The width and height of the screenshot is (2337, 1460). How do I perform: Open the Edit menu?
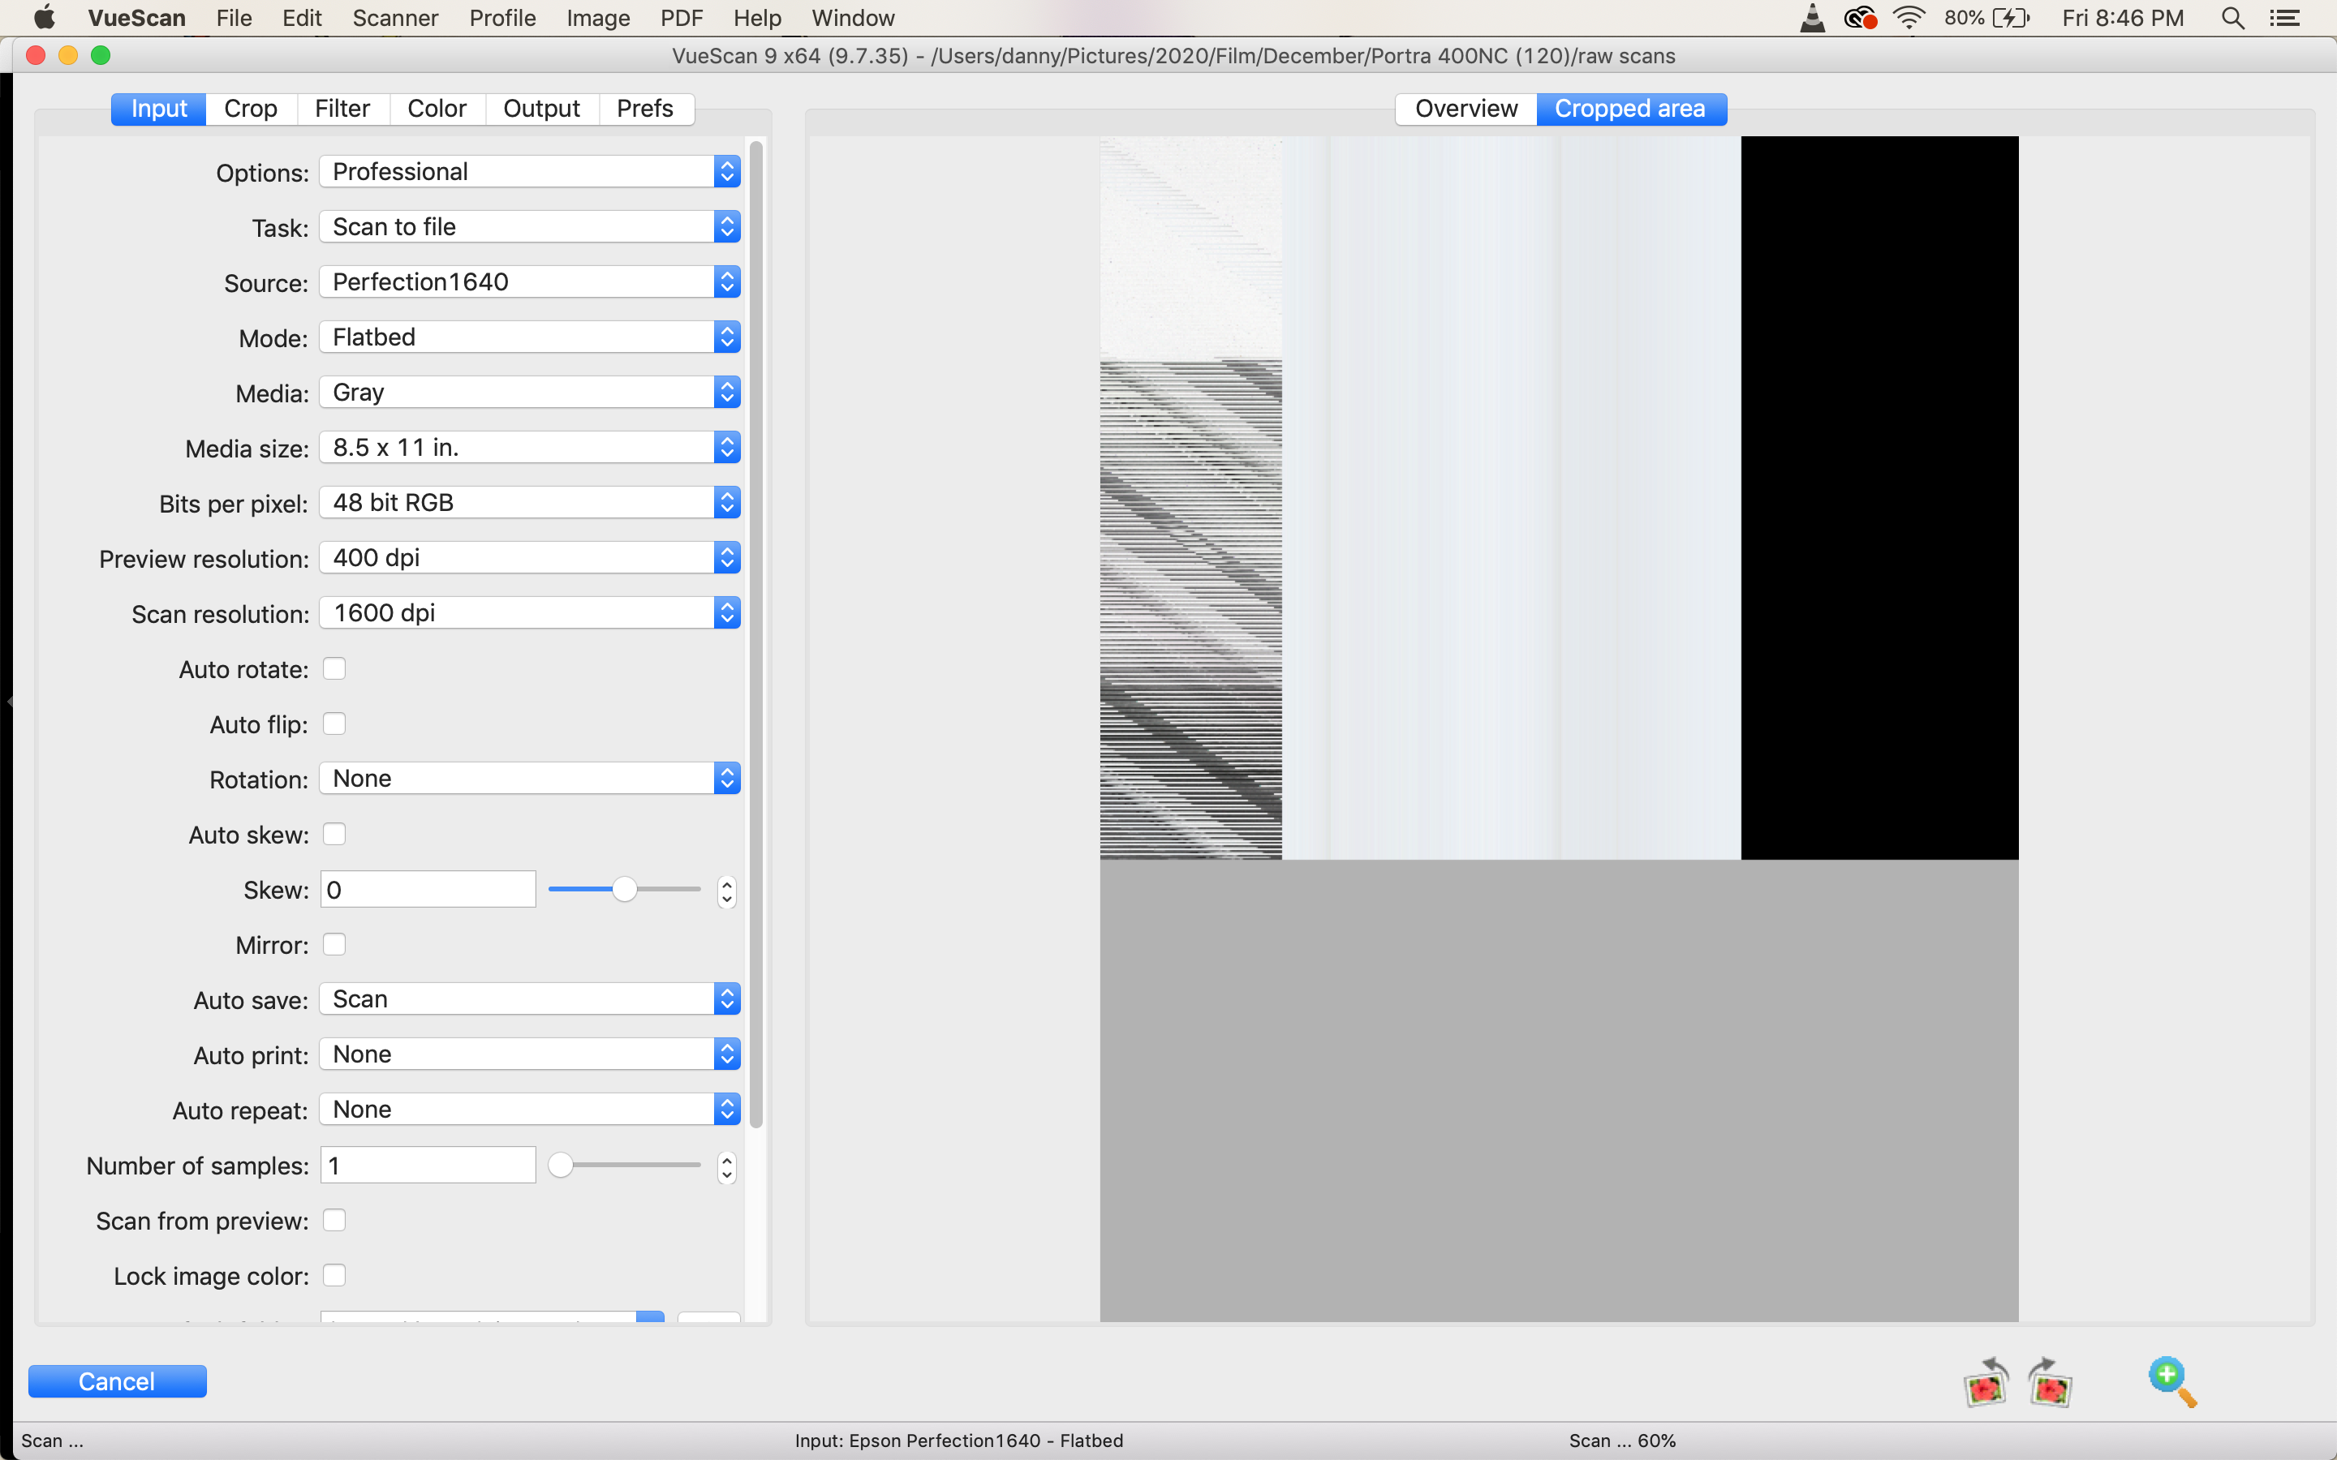pos(302,17)
